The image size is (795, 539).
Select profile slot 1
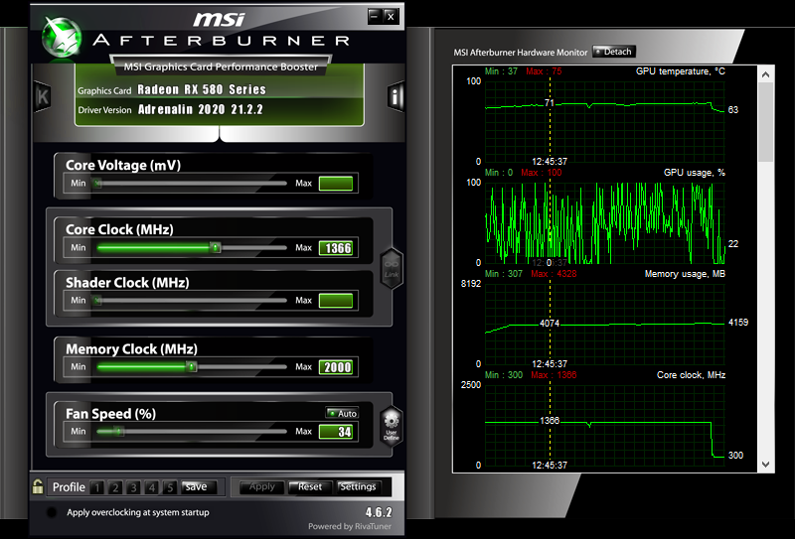pos(96,487)
